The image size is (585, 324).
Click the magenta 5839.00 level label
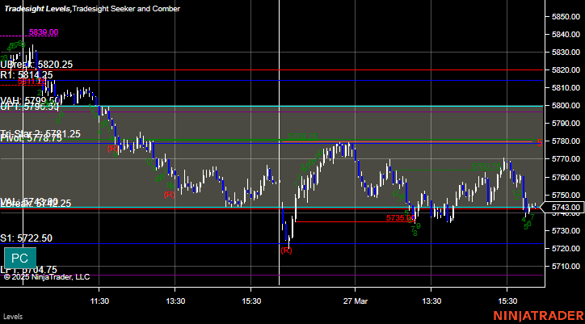(44, 32)
